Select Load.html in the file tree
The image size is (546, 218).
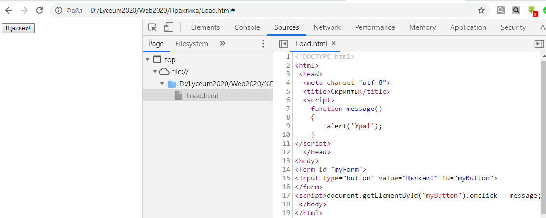pyautogui.click(x=202, y=96)
